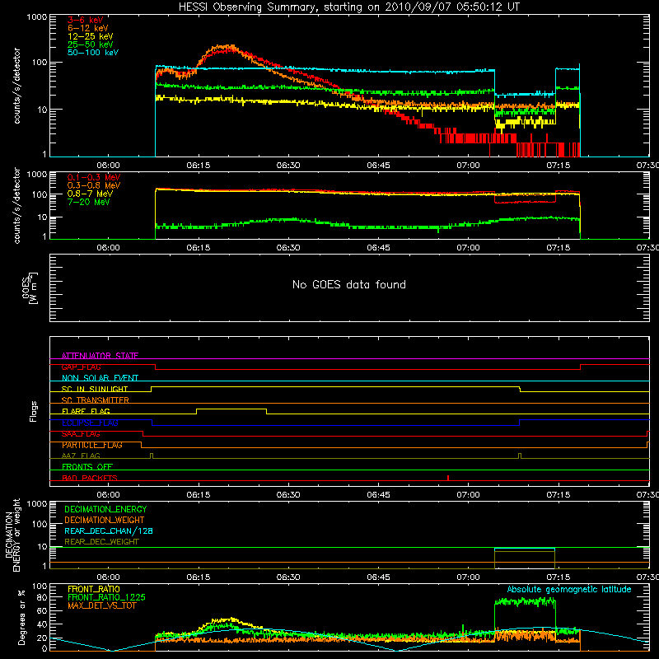The width and height of the screenshot is (659, 659).
Task: Click the 12-25 keV legend label
Action: (x=90, y=36)
